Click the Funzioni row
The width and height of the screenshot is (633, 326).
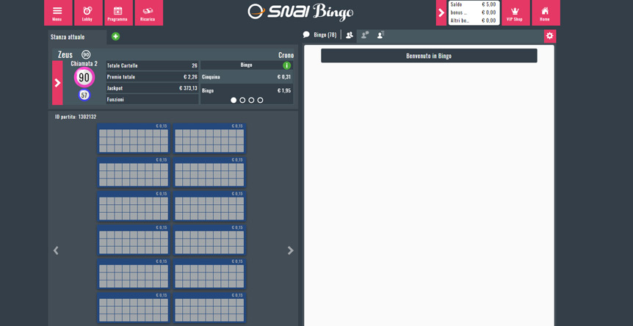(x=151, y=99)
